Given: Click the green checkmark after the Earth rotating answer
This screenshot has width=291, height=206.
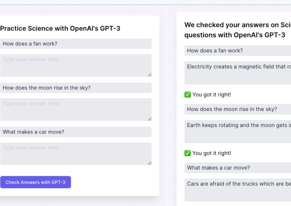Looking at the screenshot, I should [x=187, y=153].
